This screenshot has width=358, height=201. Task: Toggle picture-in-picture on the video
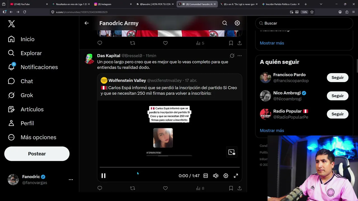232,152
